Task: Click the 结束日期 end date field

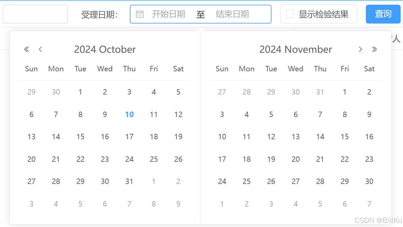Action: [233, 14]
